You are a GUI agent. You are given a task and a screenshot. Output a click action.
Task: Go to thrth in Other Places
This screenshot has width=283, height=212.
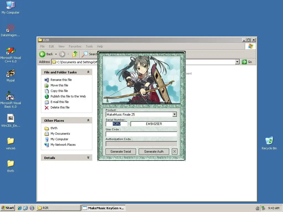(54, 128)
